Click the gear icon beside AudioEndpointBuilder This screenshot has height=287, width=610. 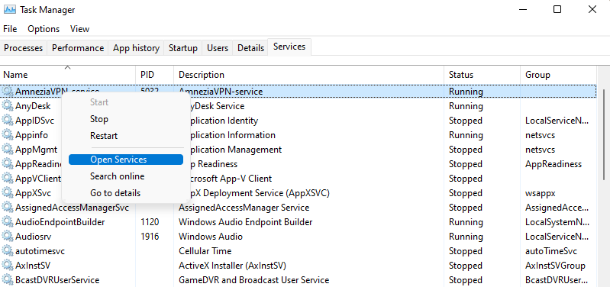[8, 222]
